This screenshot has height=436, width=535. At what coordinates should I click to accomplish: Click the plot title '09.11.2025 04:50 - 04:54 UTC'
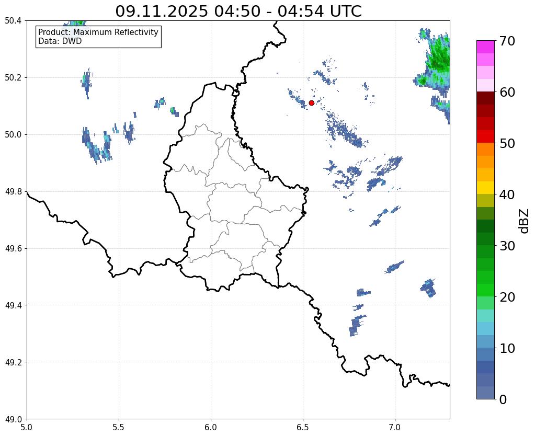tap(238, 11)
